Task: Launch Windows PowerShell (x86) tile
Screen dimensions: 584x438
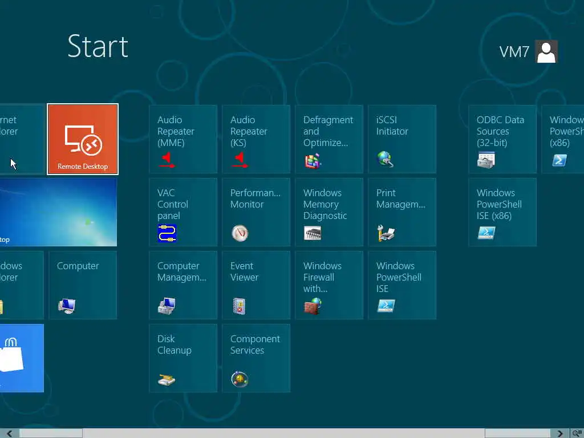Action: pyautogui.click(x=563, y=139)
